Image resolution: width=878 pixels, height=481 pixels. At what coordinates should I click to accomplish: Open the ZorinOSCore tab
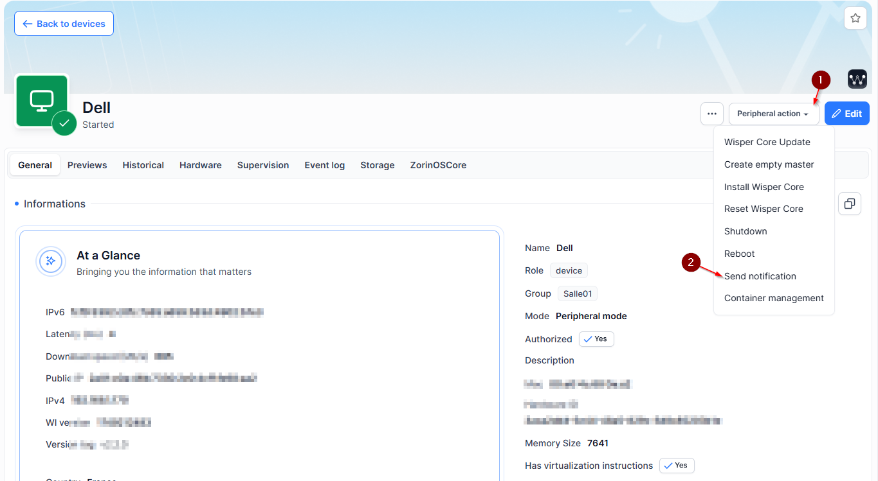[438, 165]
